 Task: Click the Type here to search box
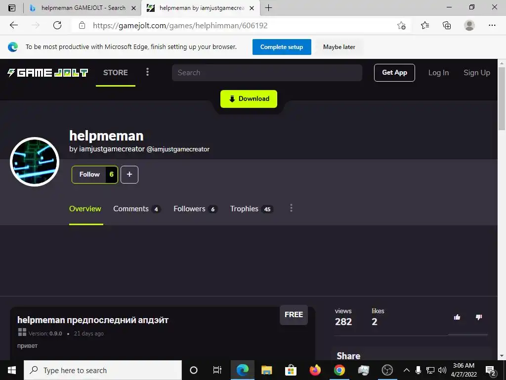click(103, 370)
